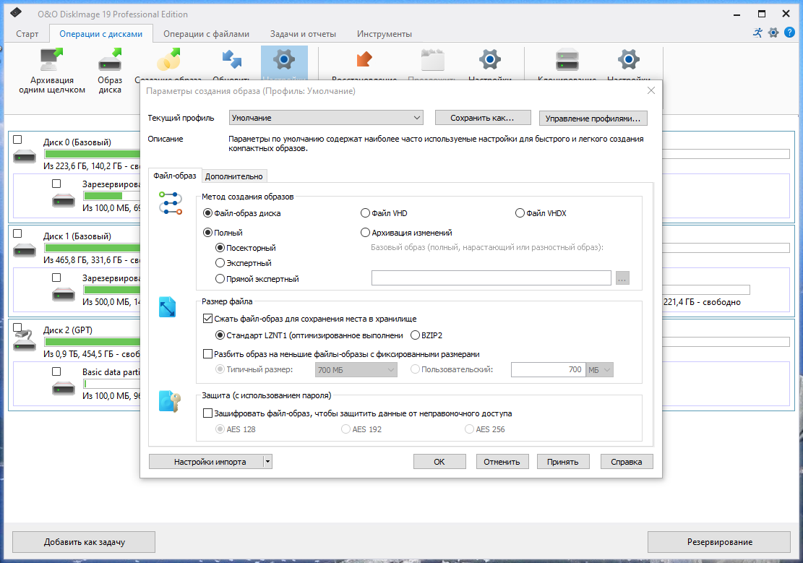Open the МБ unit dropdown

[x=600, y=370]
